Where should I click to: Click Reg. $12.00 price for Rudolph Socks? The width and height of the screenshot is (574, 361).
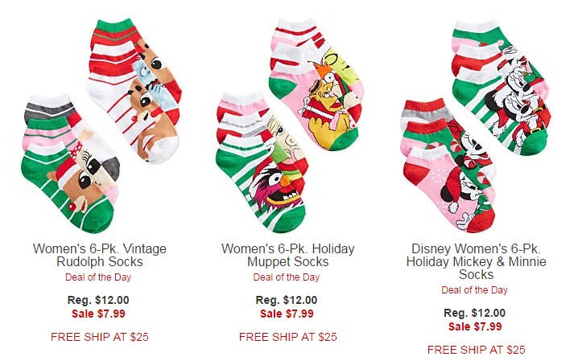[x=98, y=300]
